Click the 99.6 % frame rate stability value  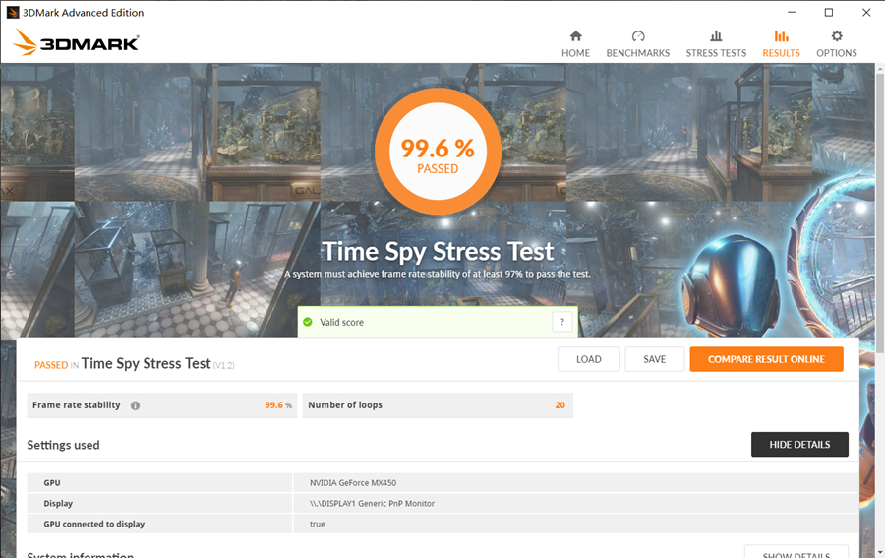278,405
